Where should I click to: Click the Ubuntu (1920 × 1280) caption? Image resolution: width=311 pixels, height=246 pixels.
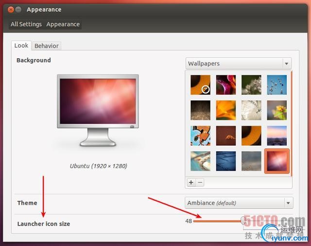pyautogui.click(x=98, y=166)
